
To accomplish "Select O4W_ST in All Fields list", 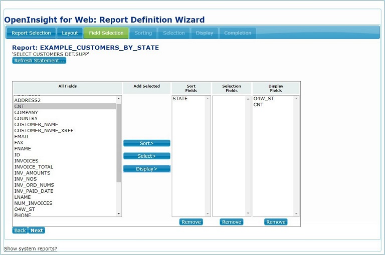I will (65, 209).
